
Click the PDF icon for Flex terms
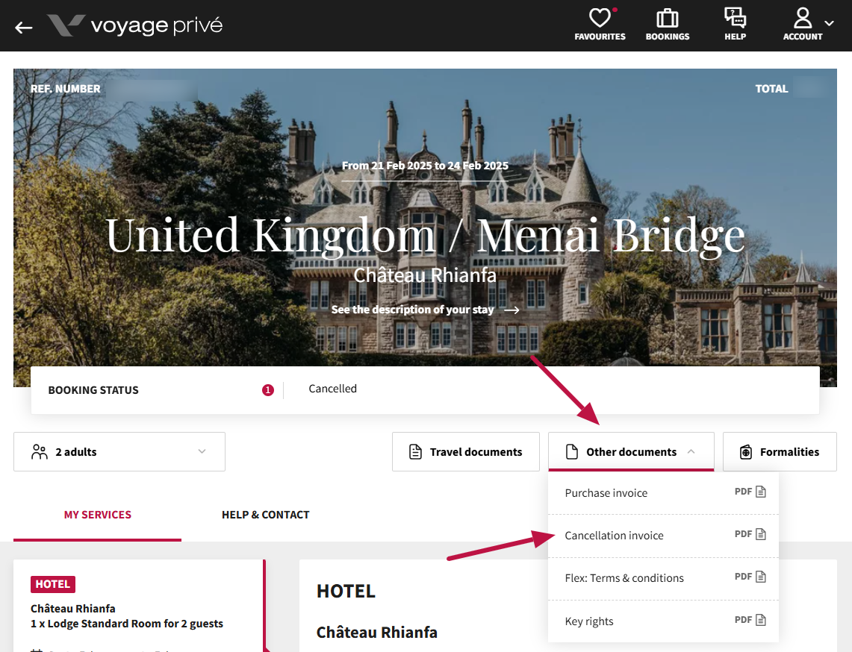pos(761,577)
